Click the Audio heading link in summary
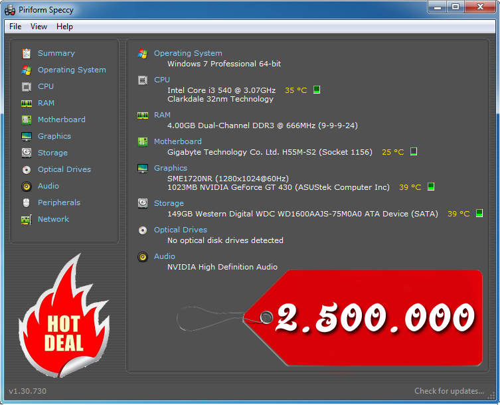The width and height of the screenshot is (500, 405). point(164,256)
